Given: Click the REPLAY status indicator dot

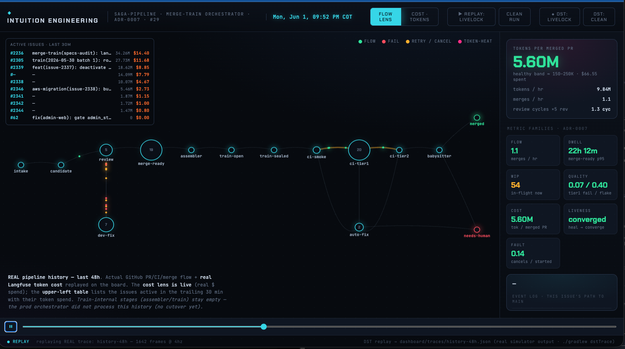Looking at the screenshot, I should [8, 342].
